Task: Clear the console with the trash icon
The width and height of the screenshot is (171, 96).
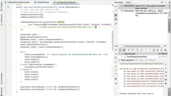Action: pos(166,83)
